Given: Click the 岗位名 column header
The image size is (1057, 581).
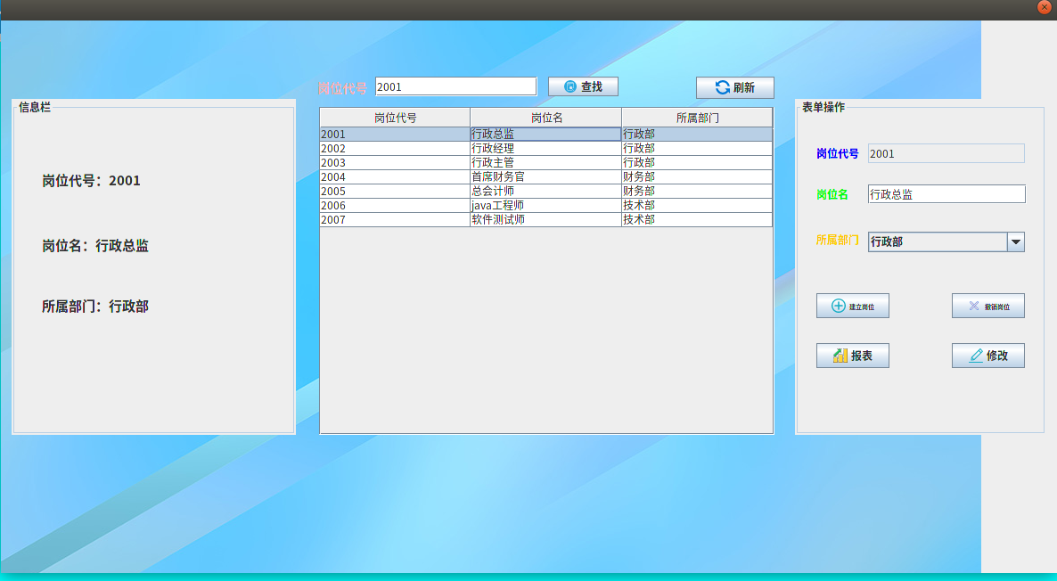Looking at the screenshot, I should [545, 118].
